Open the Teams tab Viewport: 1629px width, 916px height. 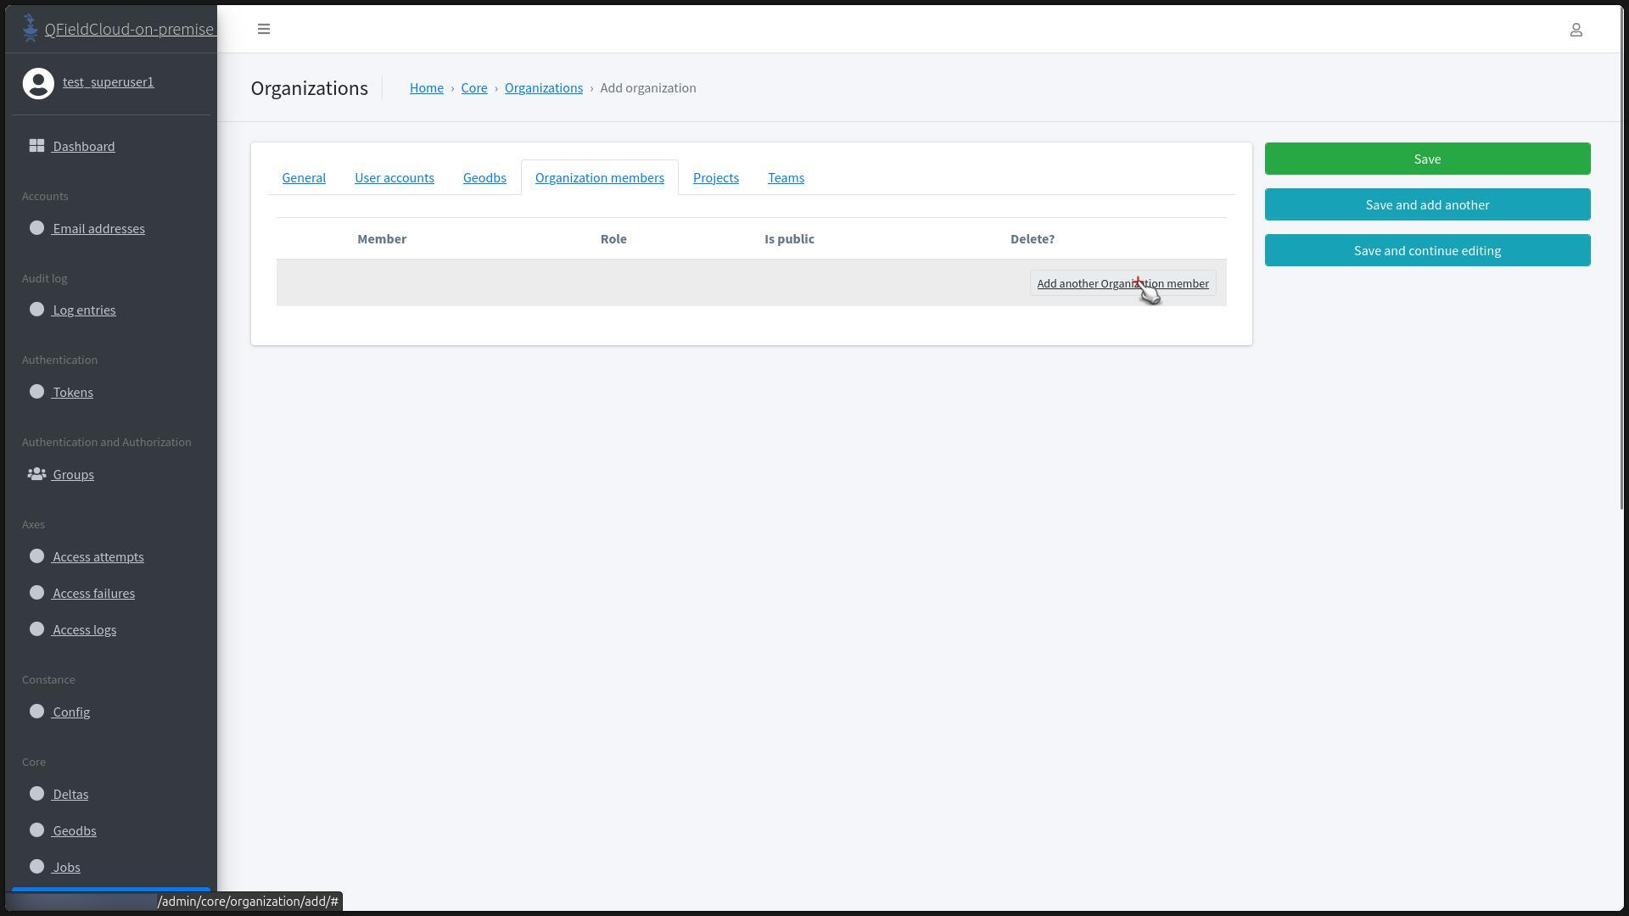point(786,177)
